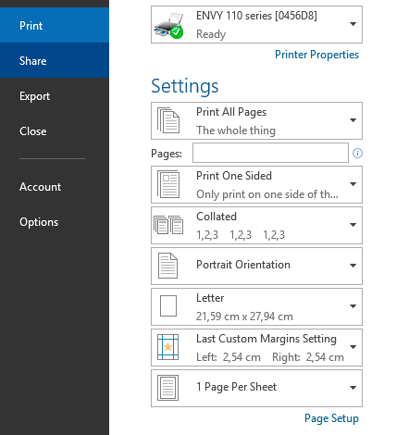396x435 pixels.
Task: Select Export in the left sidebar
Action: click(55, 96)
